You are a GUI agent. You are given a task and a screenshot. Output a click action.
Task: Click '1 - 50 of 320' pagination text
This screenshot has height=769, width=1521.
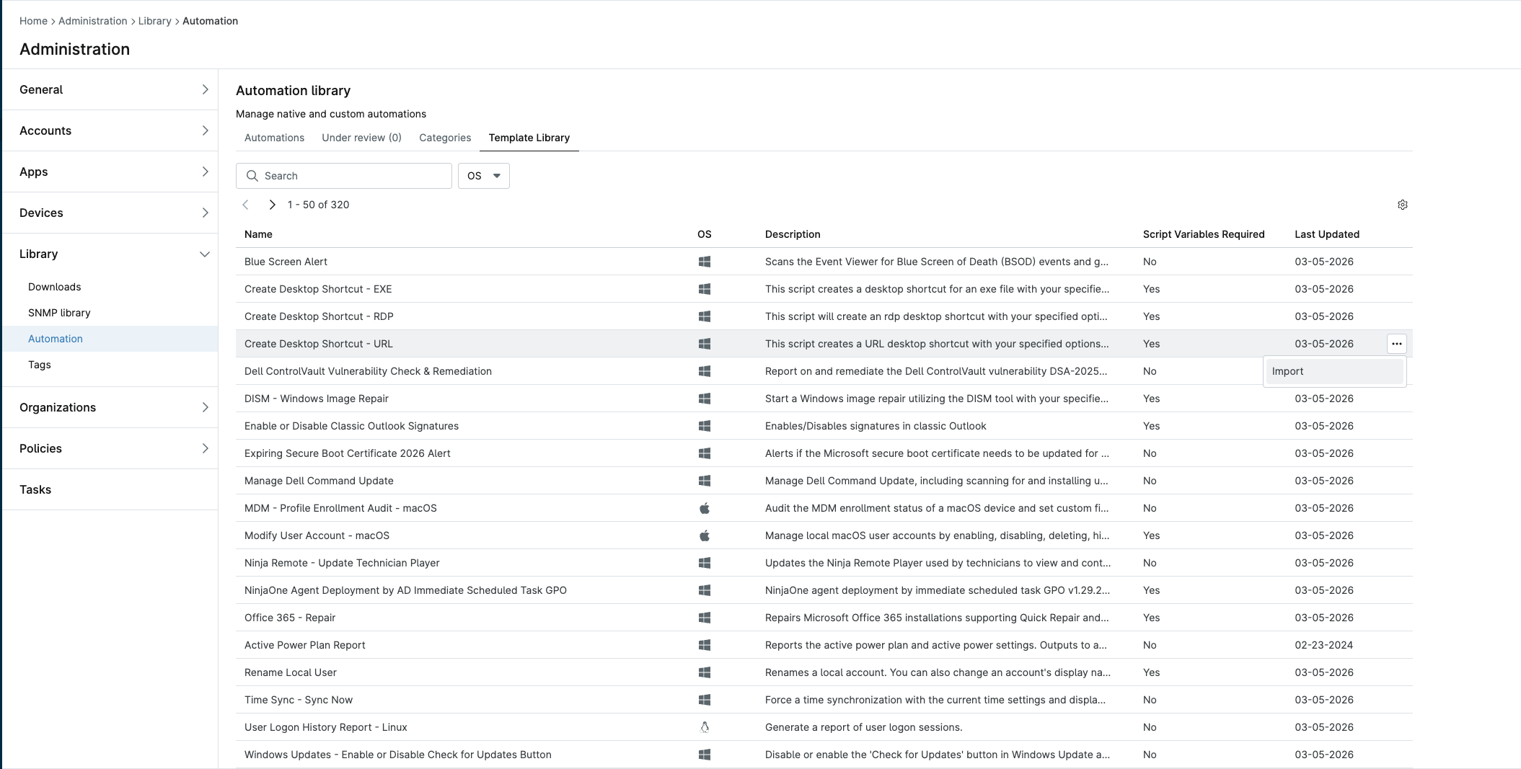click(318, 205)
